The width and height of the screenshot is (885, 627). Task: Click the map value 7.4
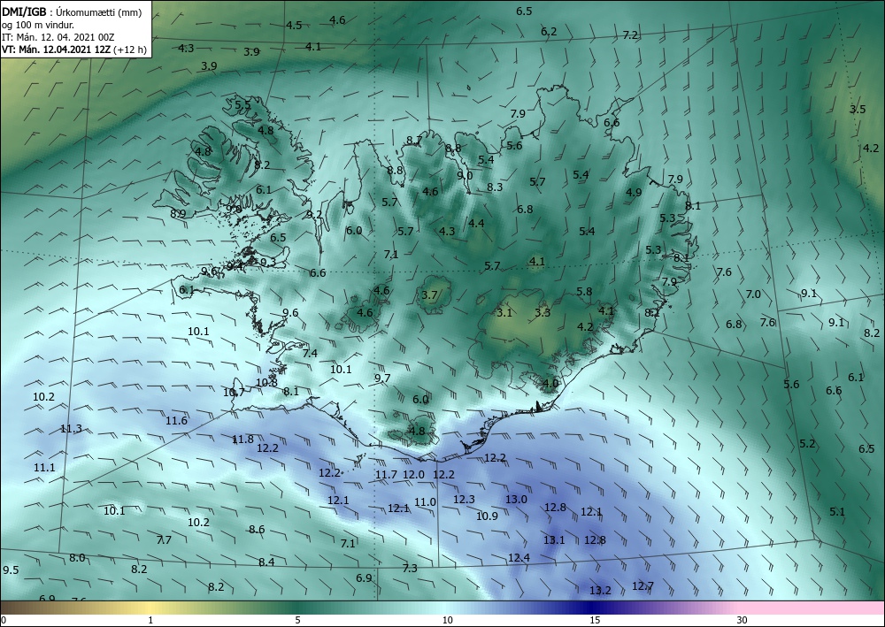pyautogui.click(x=310, y=354)
